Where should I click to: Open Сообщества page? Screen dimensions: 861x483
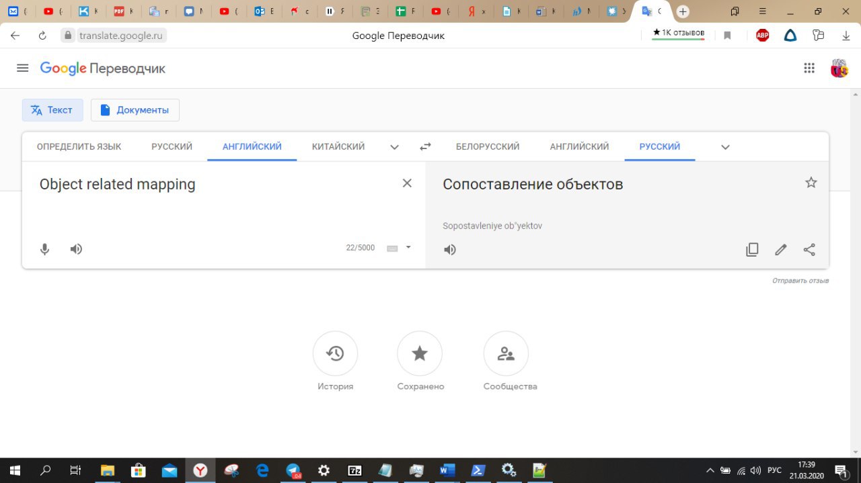pyautogui.click(x=510, y=361)
